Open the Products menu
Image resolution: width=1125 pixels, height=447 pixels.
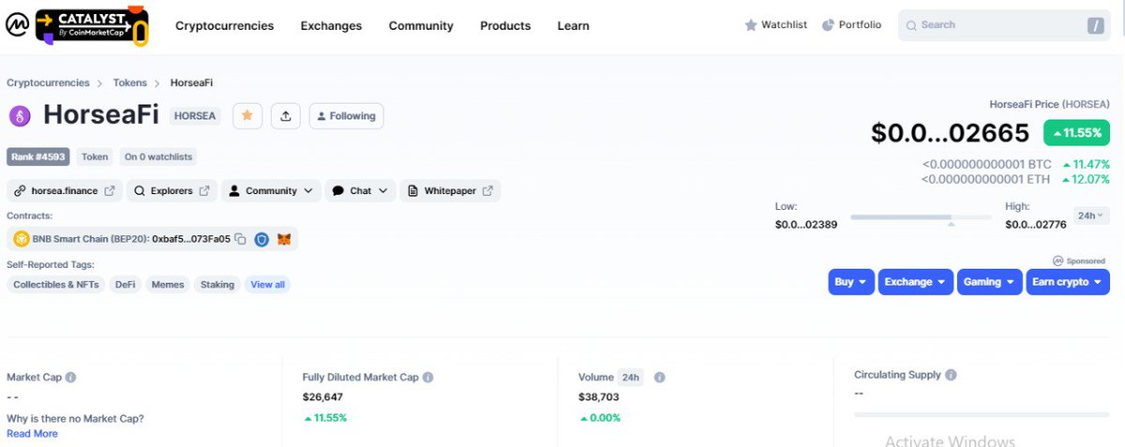click(505, 26)
